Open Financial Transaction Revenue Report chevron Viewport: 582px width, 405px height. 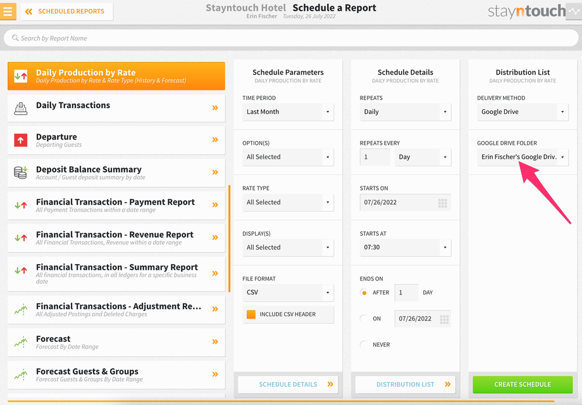(x=215, y=238)
